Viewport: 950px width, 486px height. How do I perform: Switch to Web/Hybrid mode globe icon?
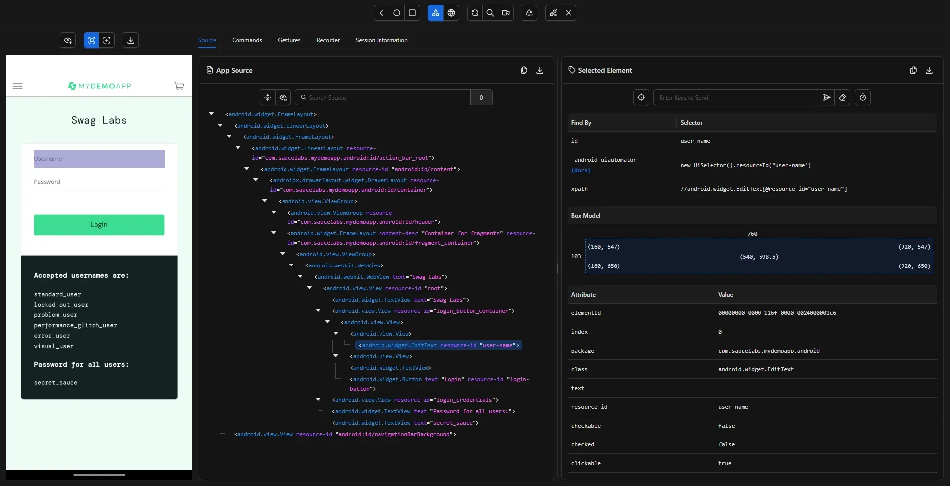451,13
